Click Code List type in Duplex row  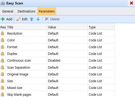tap(95, 54)
